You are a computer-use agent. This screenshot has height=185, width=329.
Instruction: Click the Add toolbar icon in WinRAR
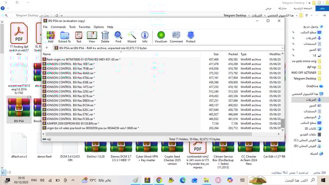[50, 37]
